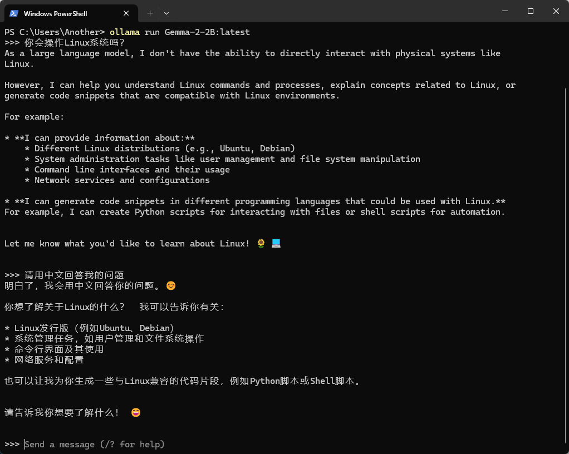Click 'Different Linux distributions' bullet
569x454 pixels.
(x=160, y=149)
